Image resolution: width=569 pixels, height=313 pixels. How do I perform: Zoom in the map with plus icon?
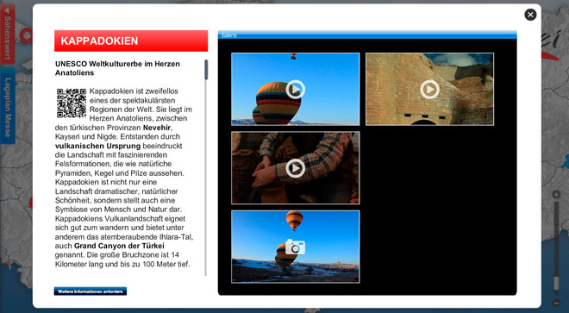[x=556, y=195]
